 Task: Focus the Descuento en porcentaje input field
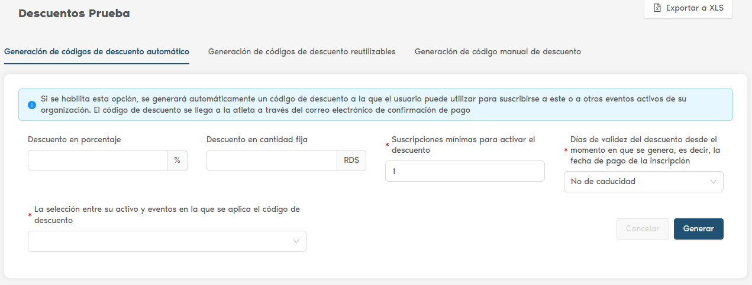tap(98, 160)
